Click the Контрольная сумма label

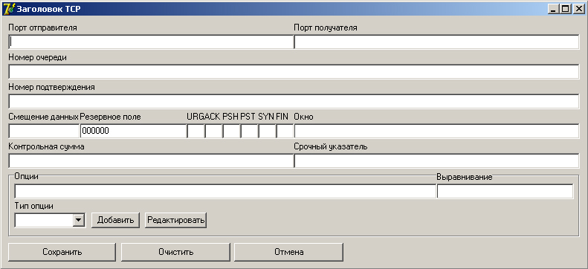tap(46, 147)
